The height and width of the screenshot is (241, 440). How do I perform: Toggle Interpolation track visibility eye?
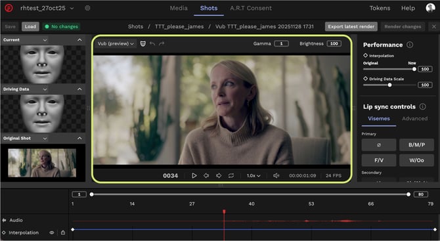click(52, 232)
